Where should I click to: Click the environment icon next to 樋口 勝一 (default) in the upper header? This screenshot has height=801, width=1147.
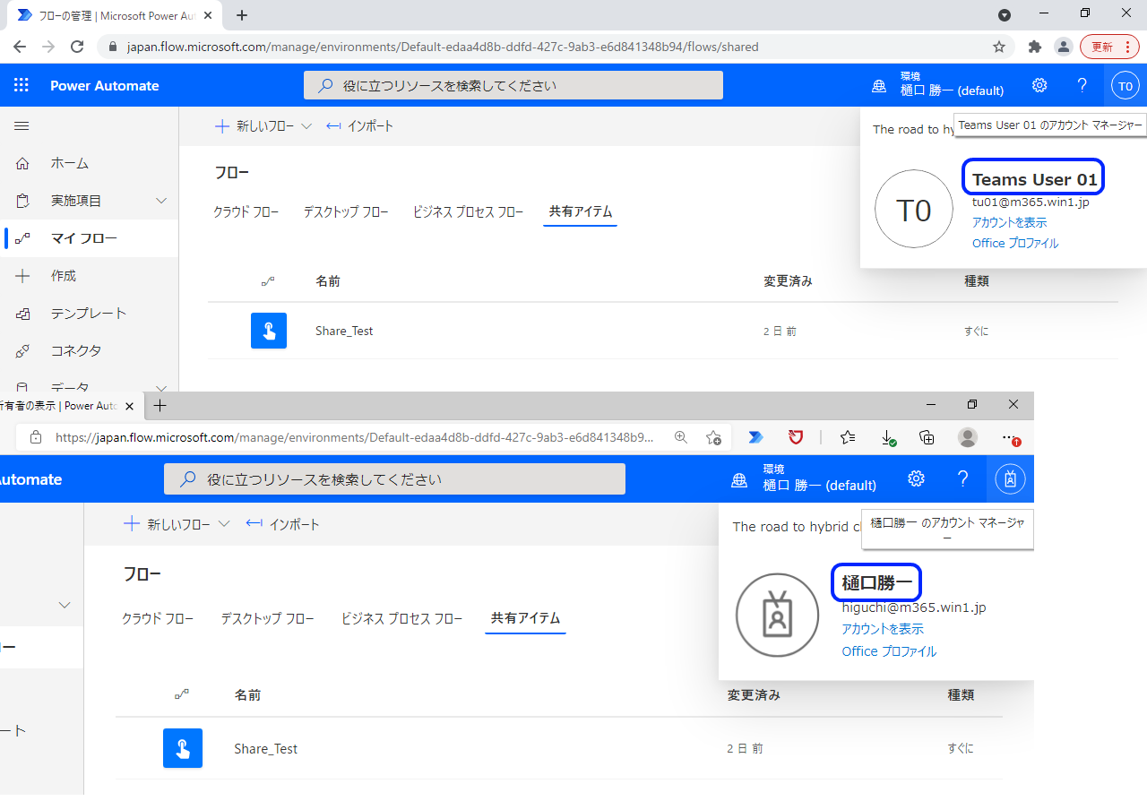pyautogui.click(x=879, y=86)
